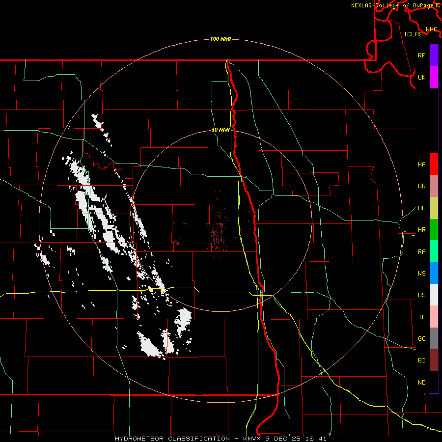Click the RF purple legend swatch
The height and width of the screenshot is (442, 442).
point(434,55)
